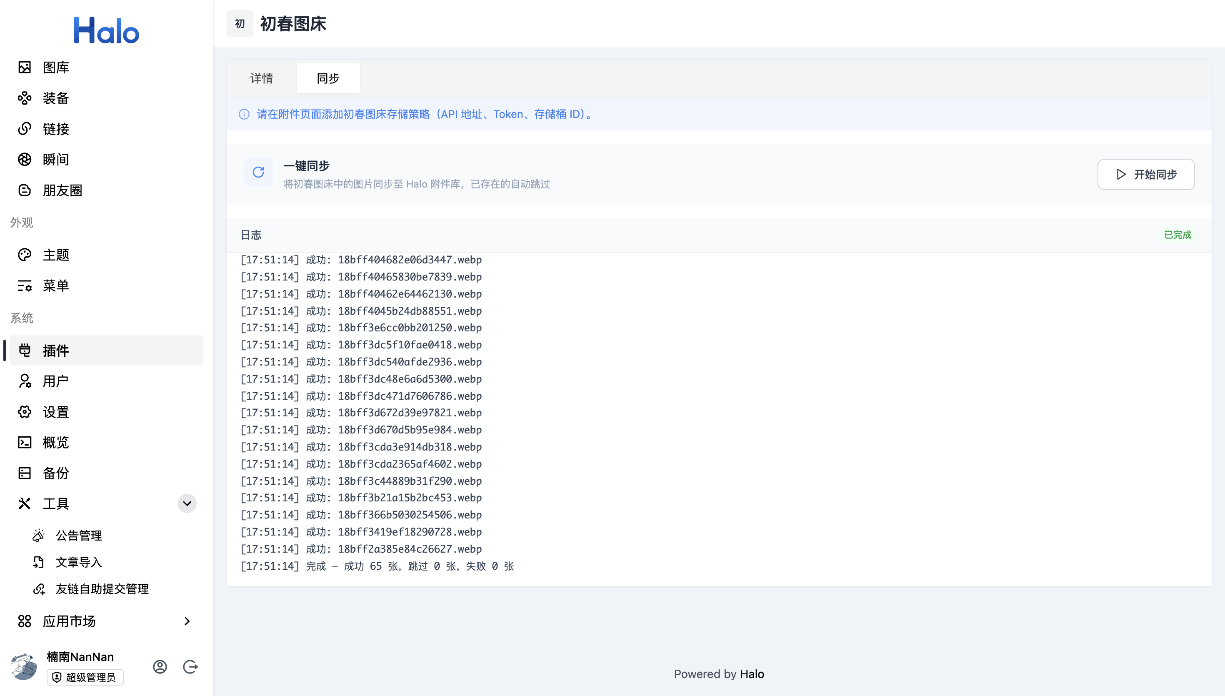The width and height of the screenshot is (1225, 696).
Task: Click log line 18bff2a385e84c26627.webp
Action: [x=361, y=549]
